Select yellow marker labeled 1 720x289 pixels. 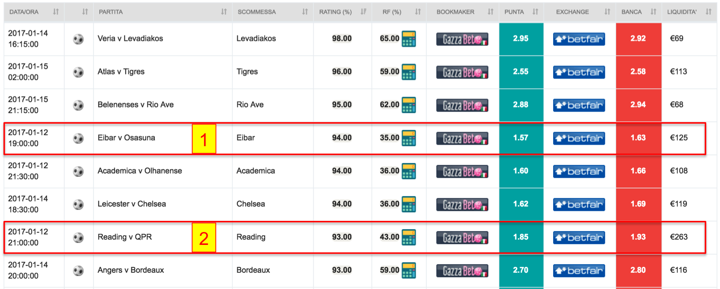204,139
